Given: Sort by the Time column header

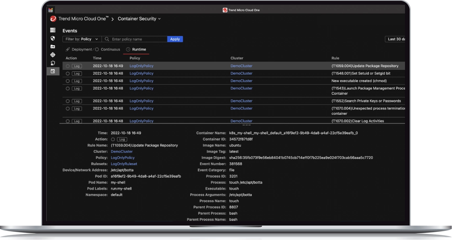Looking at the screenshot, I should point(97,58).
